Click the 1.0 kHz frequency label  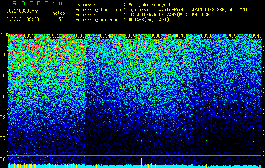click(x=3, y=76)
